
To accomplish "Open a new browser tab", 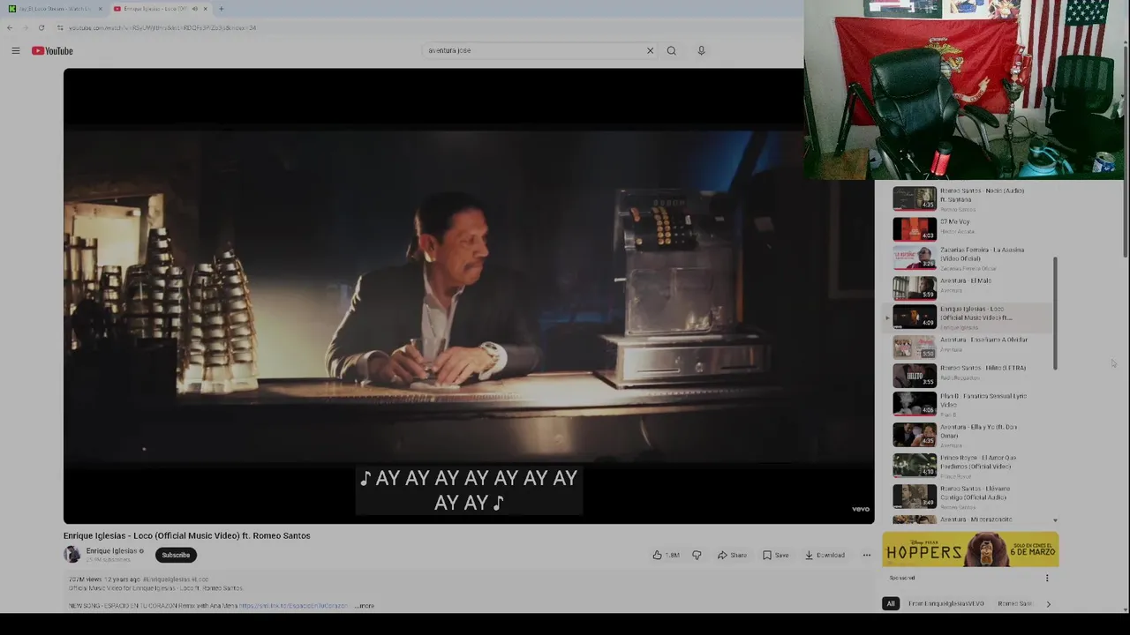I will click(x=221, y=9).
